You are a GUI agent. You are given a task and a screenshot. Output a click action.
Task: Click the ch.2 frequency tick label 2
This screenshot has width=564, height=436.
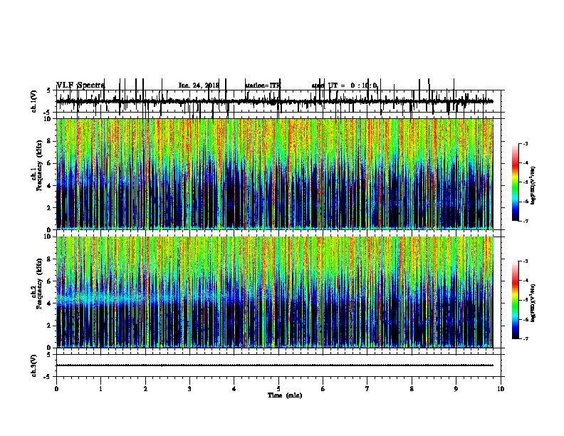(50, 326)
